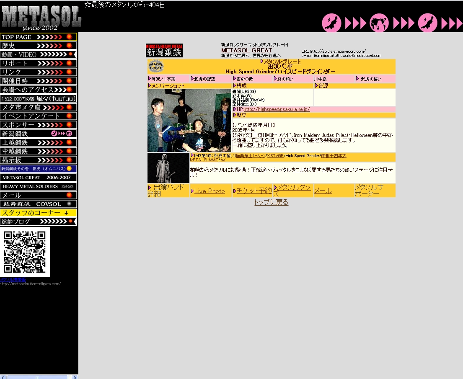This screenshot has height=379, width=463.
Task: Click the first pink Niigata map icon
Action: point(331,23)
